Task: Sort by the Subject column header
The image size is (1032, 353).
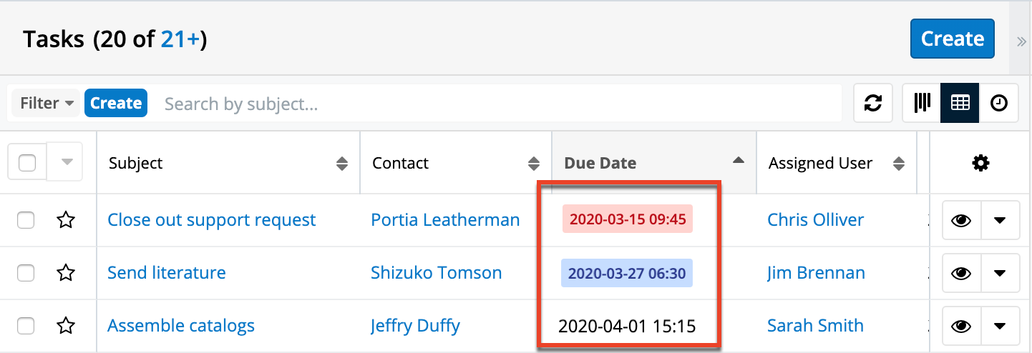Action: (136, 164)
